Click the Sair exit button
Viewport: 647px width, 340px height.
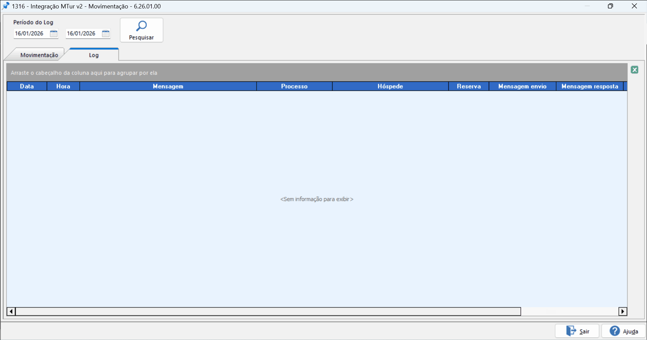pyautogui.click(x=577, y=331)
